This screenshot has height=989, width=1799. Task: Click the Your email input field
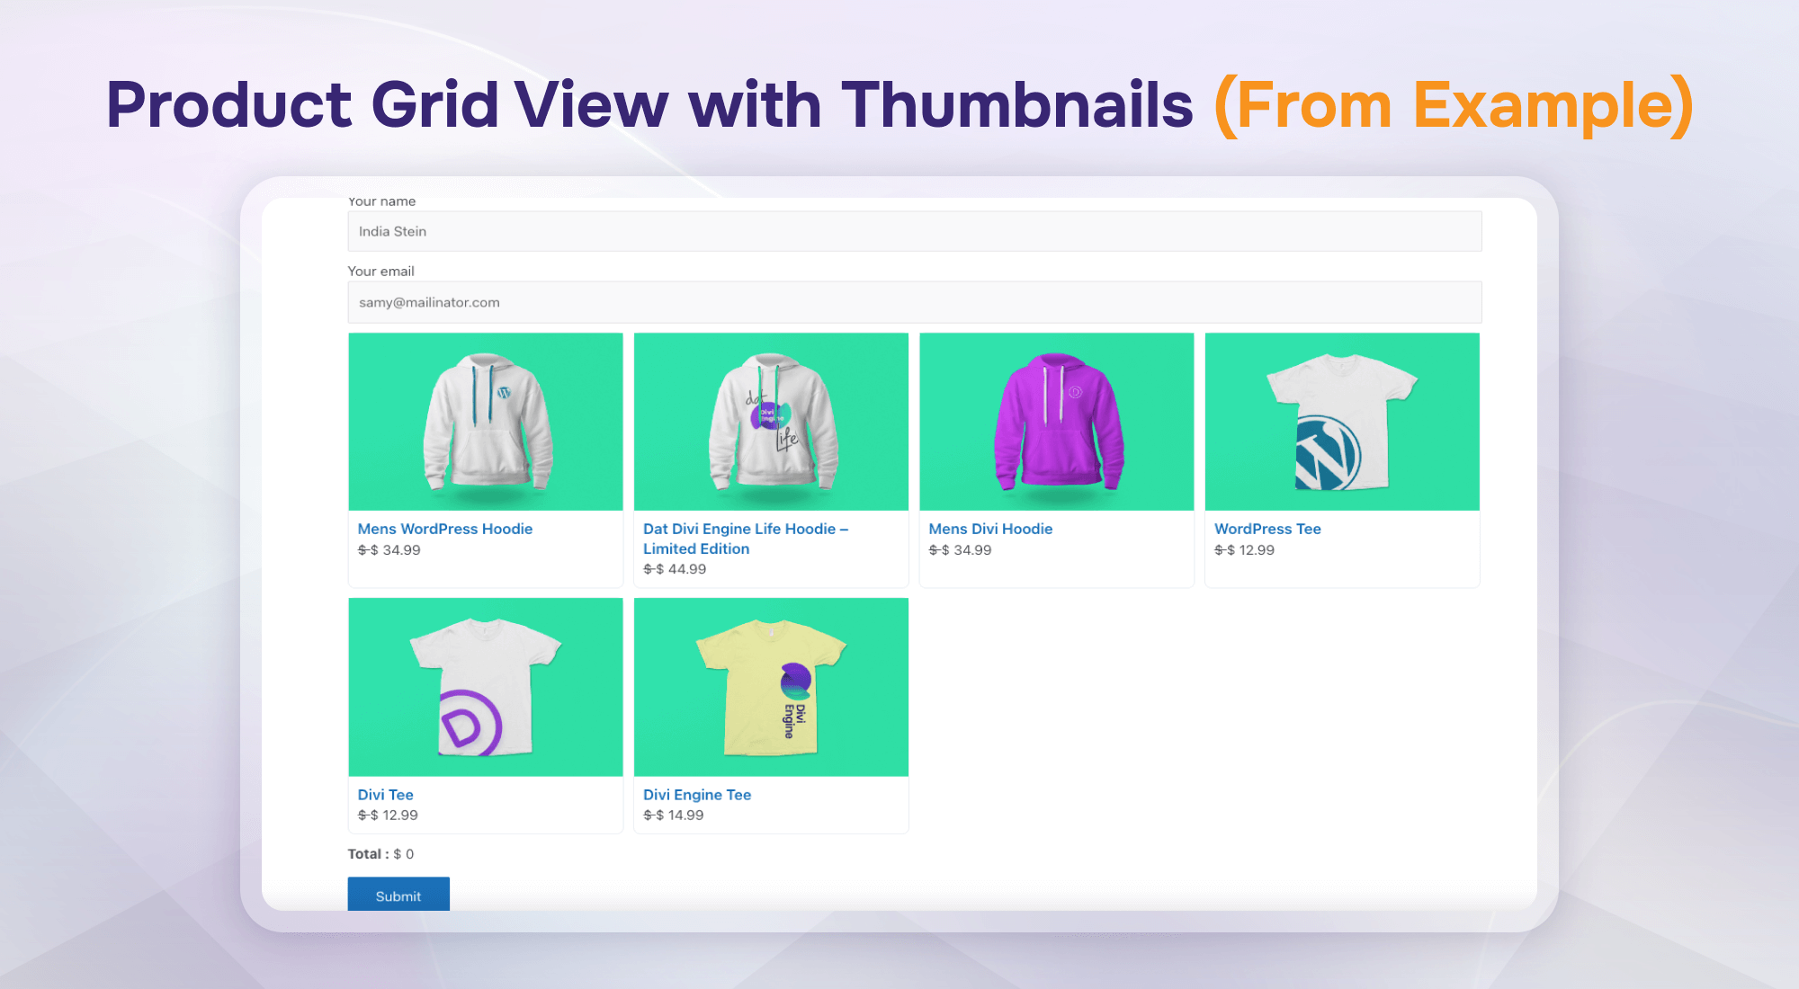coord(915,302)
